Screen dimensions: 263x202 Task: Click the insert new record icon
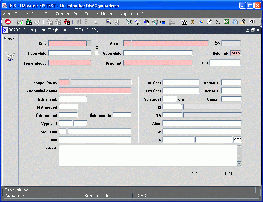pyautogui.click(x=20, y=22)
